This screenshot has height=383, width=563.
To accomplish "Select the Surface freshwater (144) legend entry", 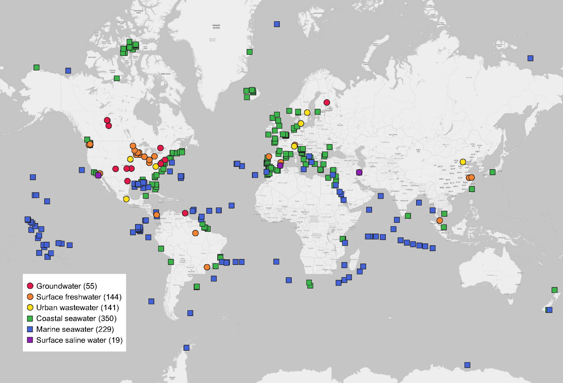I will tap(79, 297).
